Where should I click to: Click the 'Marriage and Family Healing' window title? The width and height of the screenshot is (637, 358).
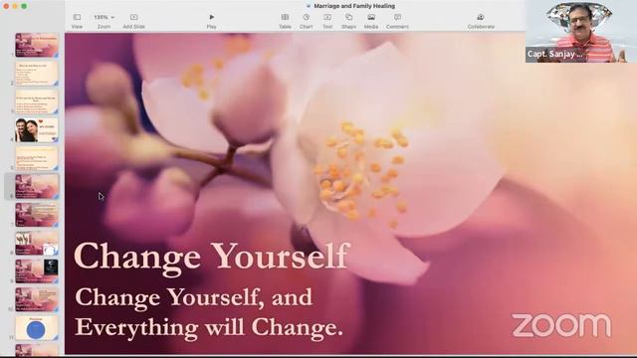354,6
